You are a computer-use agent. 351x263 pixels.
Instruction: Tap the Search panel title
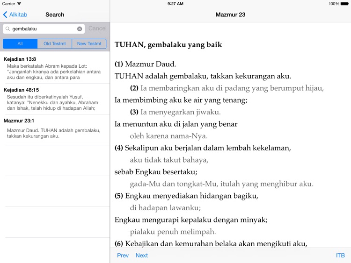click(55, 14)
